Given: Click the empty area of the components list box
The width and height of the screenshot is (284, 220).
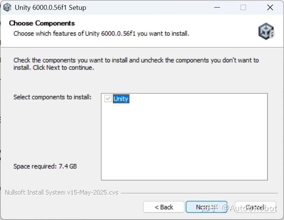Looking at the screenshot, I should 184,144.
